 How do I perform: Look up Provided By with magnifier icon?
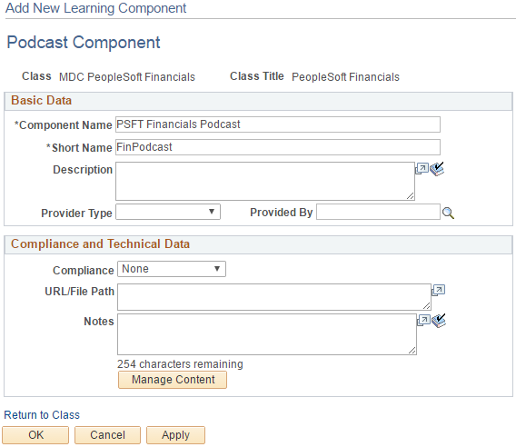click(448, 213)
